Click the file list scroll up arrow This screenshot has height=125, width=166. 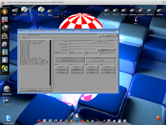click(50, 86)
